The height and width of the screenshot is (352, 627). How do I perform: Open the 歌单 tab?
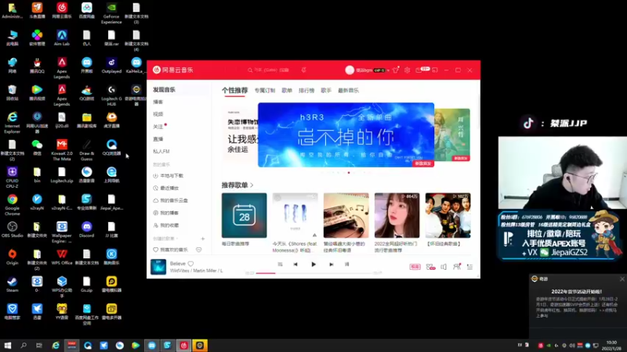coord(287,91)
